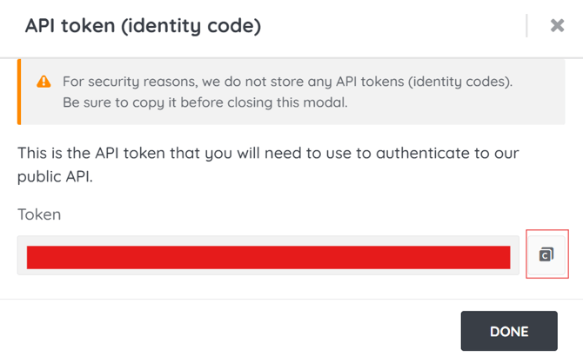Image resolution: width=583 pixels, height=356 pixels.
Task: Click the "API token (identity code)" title
Action: pyautogui.click(x=144, y=26)
